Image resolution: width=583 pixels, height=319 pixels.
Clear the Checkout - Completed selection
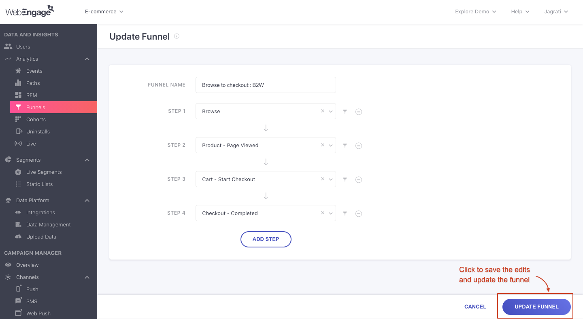[x=323, y=213]
